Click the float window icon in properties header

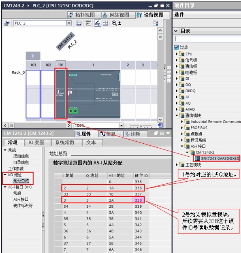[156, 133]
